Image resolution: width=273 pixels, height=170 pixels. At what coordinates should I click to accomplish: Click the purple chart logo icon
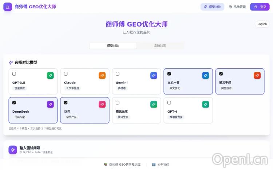[x=8, y=7]
